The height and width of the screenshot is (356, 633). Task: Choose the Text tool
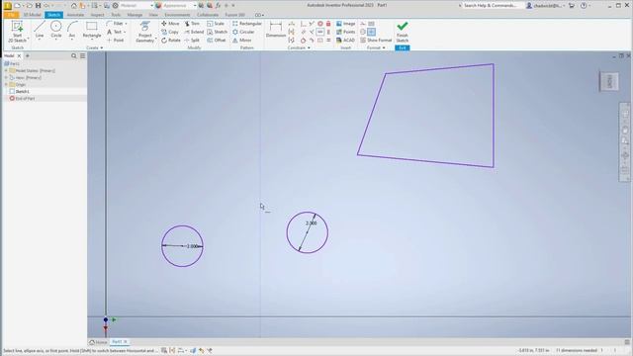point(116,32)
